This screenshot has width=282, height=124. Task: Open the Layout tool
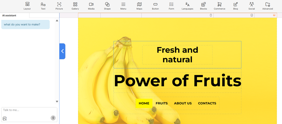(27, 6)
